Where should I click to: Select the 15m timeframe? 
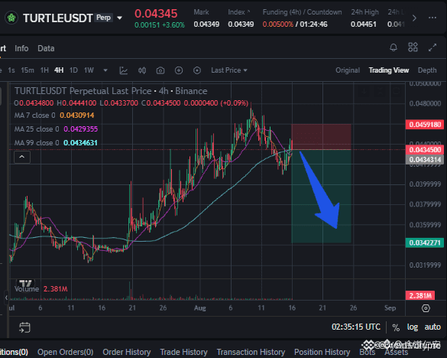pyautogui.click(x=28, y=70)
